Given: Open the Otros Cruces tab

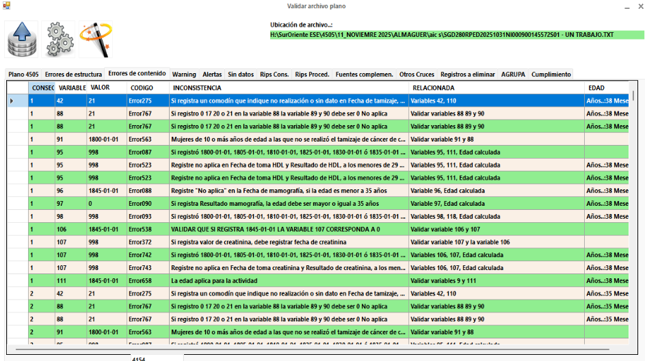Looking at the screenshot, I should pos(417,75).
